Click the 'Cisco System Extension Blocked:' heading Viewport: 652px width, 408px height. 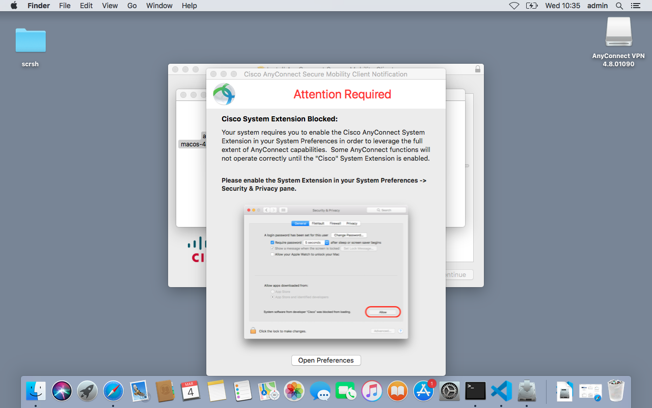(x=280, y=119)
